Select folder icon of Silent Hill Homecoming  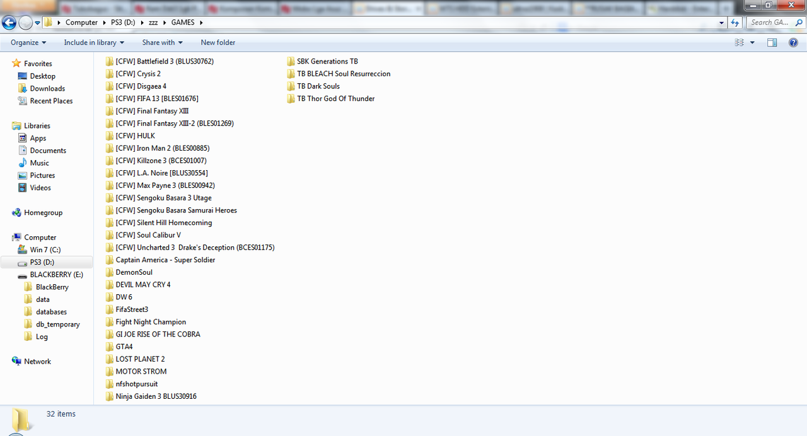[x=110, y=222]
